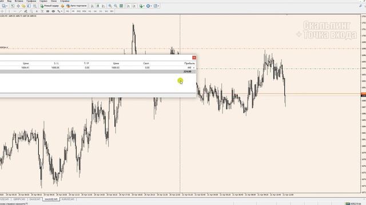Select H1 timeframe button
Screen dimensions: 366x205
tap(90, 11)
